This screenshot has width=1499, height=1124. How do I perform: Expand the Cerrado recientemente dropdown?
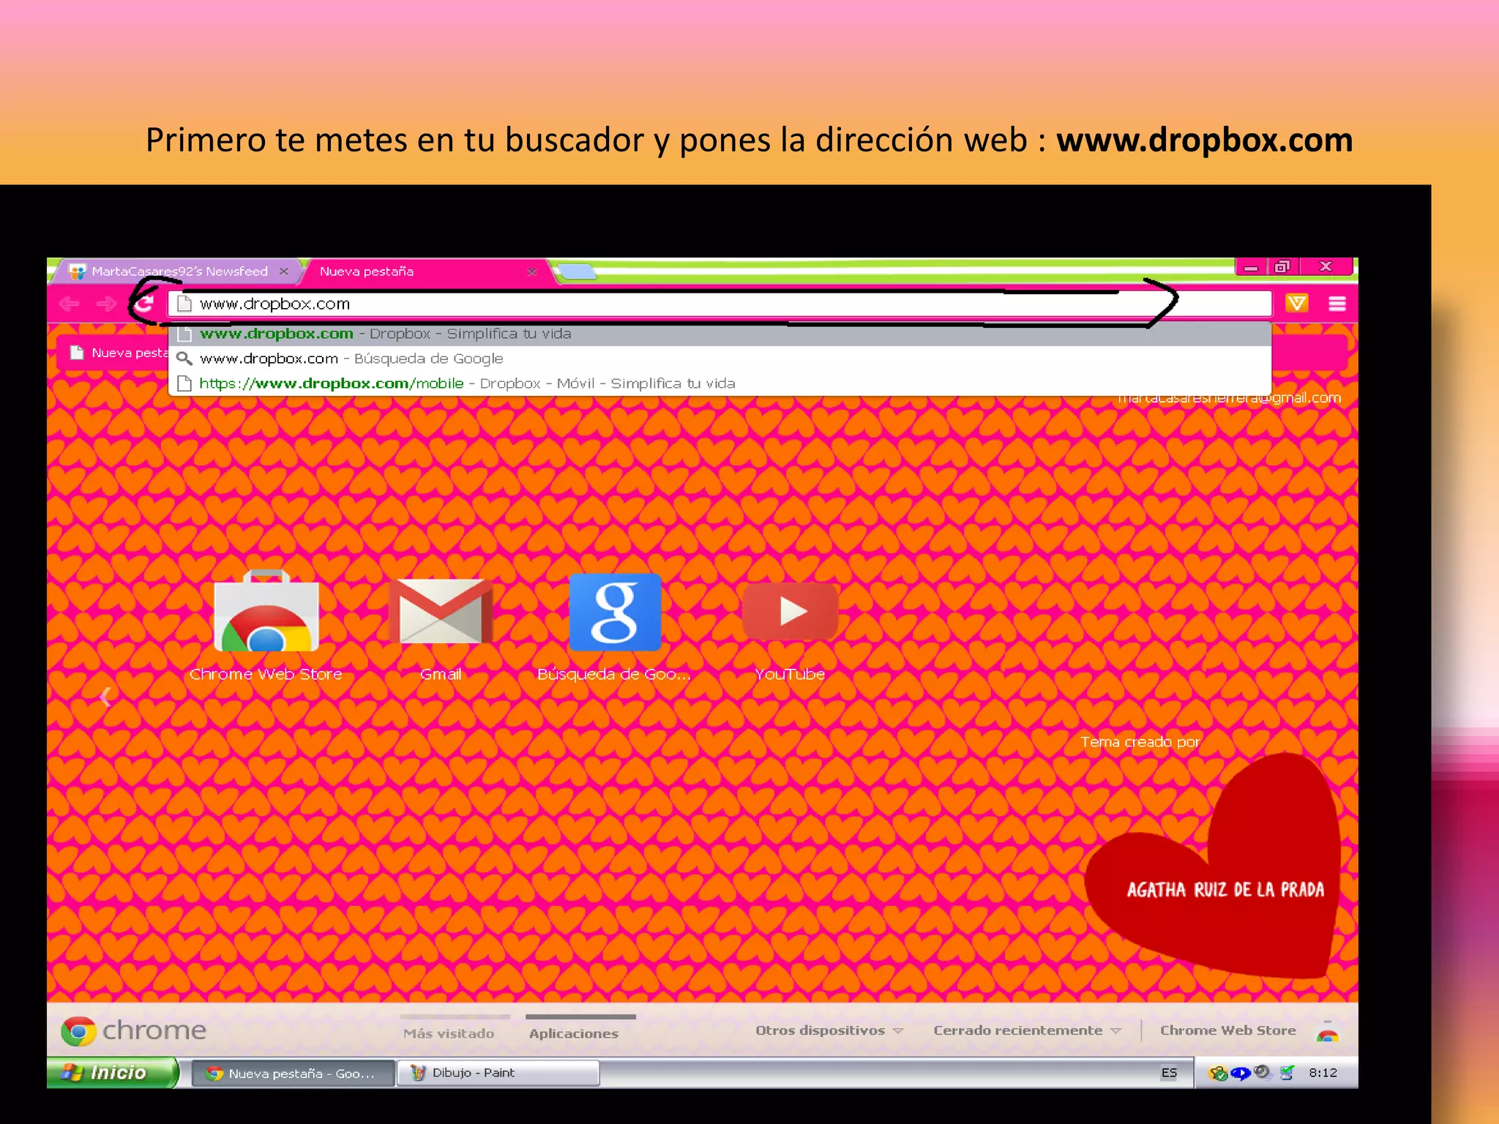[1026, 1030]
